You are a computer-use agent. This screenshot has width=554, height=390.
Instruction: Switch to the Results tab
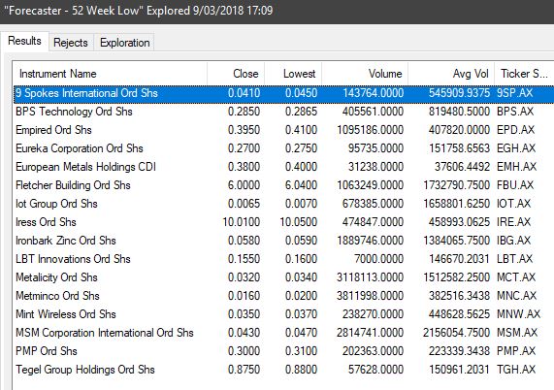[x=24, y=41]
